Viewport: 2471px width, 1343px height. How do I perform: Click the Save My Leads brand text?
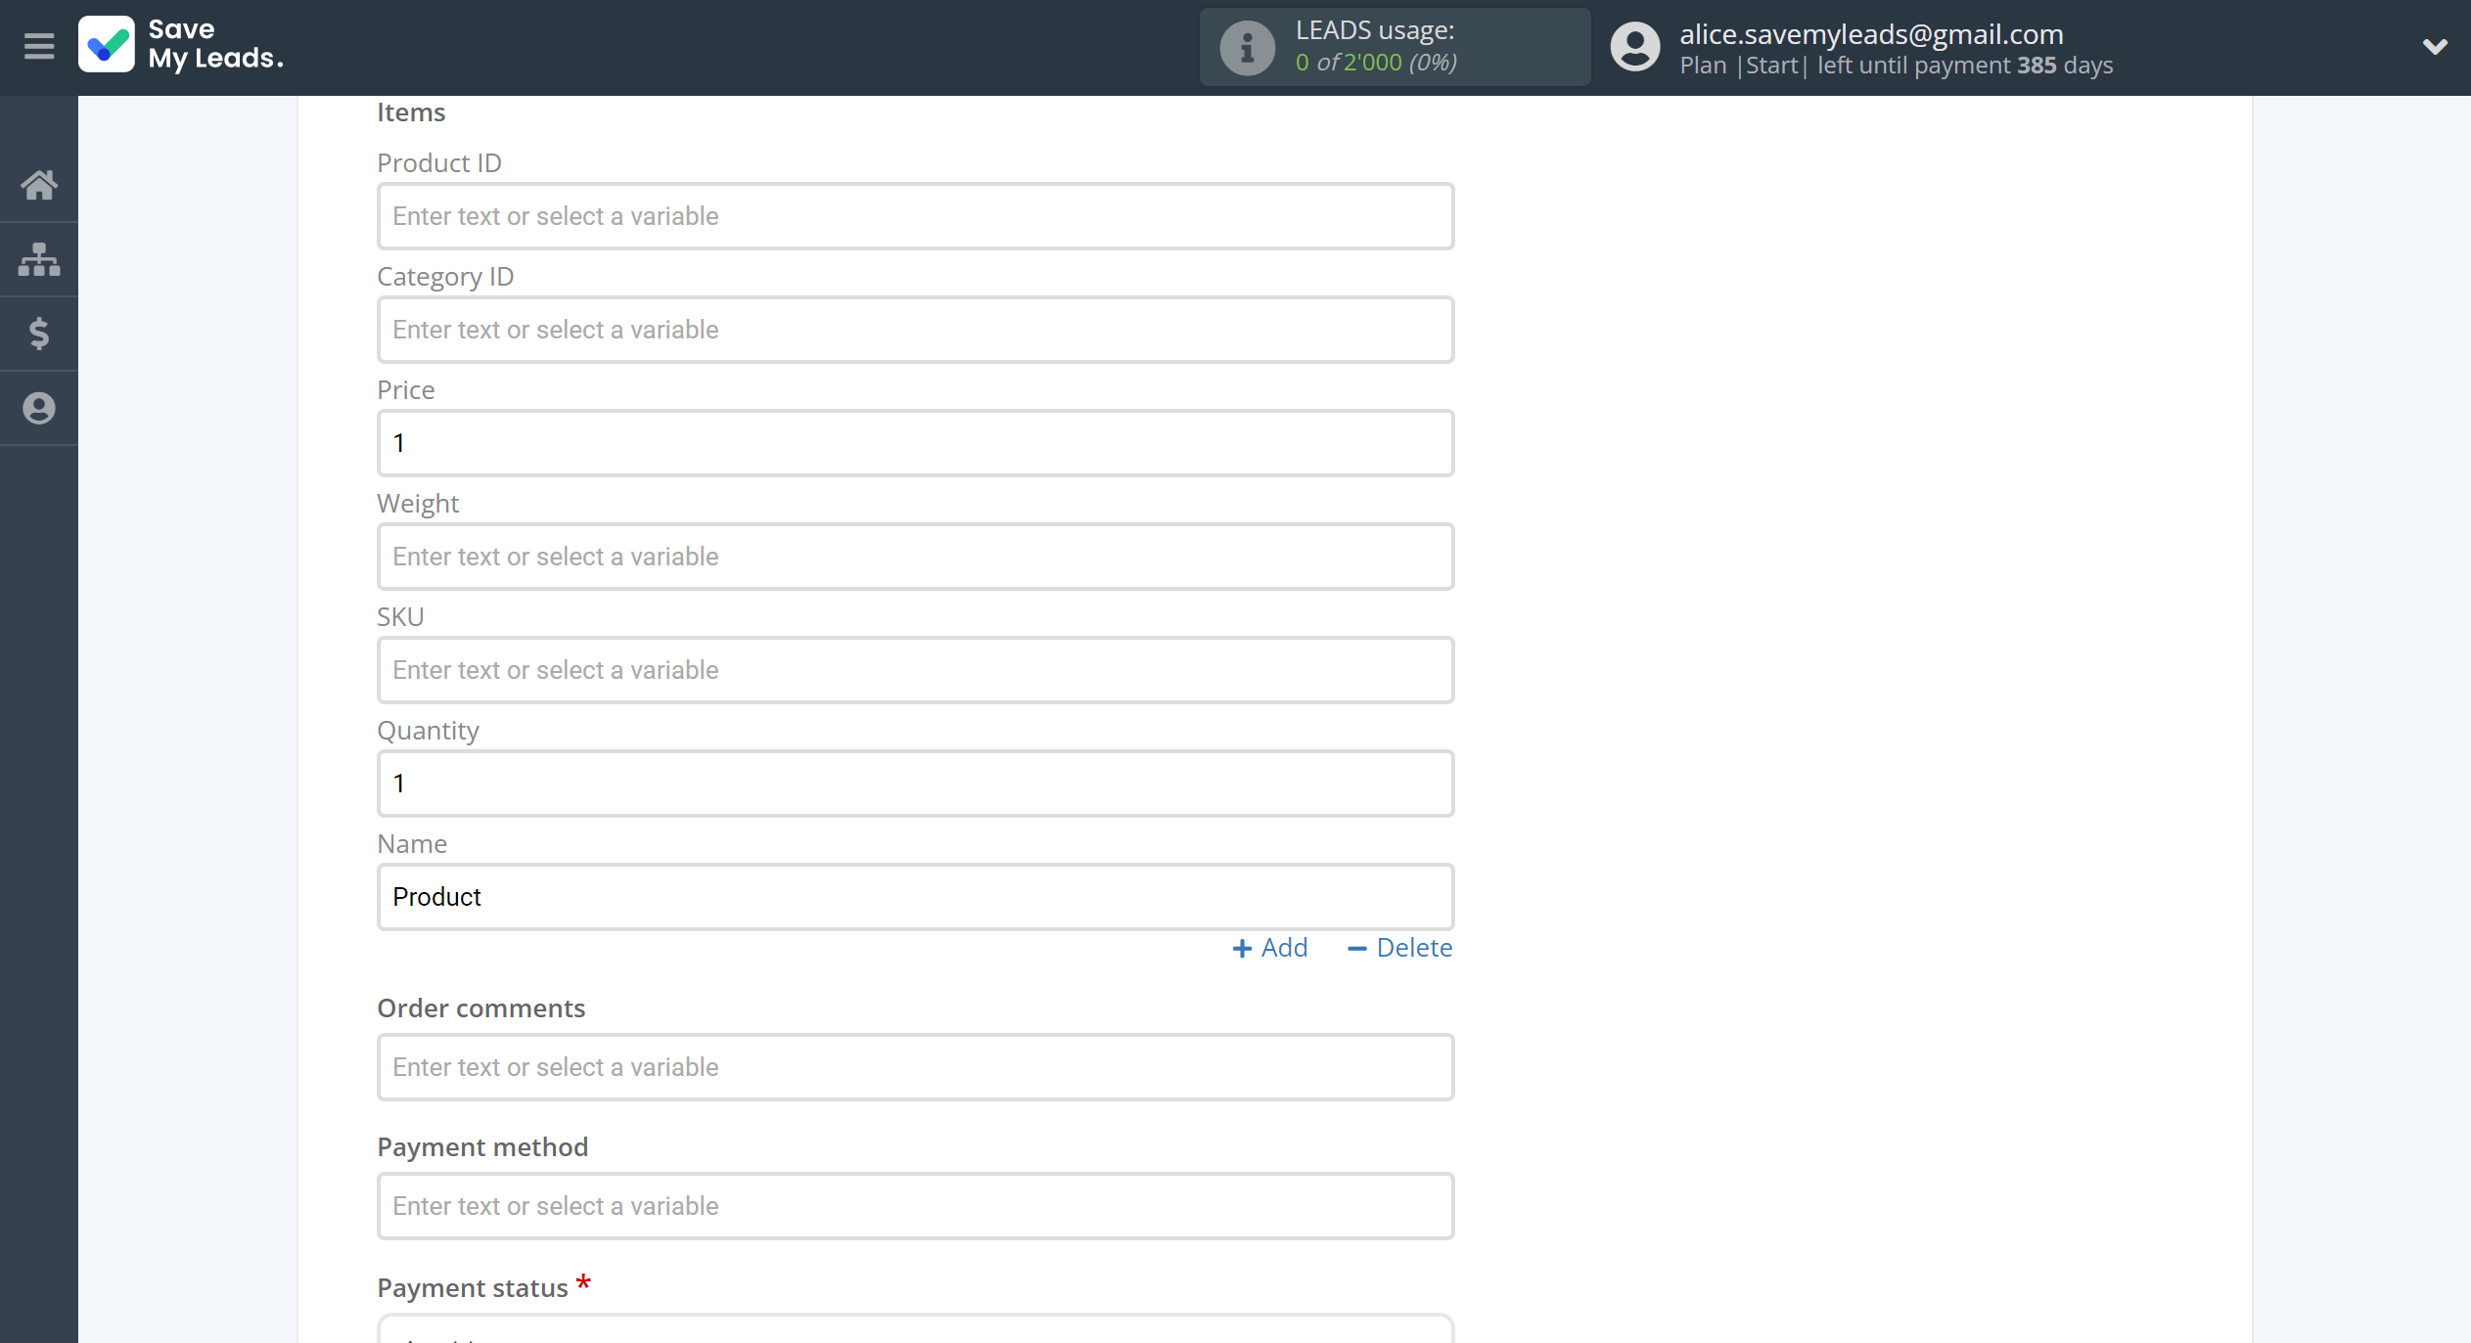point(216,44)
